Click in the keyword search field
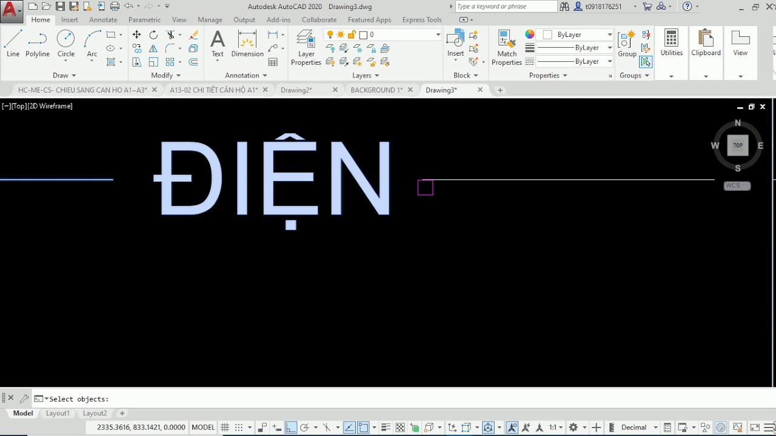 tap(506, 7)
